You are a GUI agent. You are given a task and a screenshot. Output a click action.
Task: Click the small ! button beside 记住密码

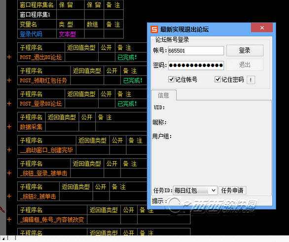[x=251, y=80]
